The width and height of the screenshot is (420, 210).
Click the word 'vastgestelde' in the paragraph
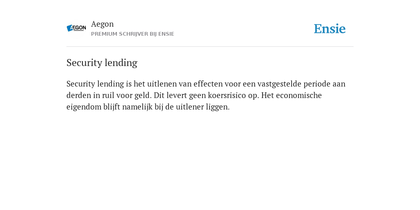point(279,84)
